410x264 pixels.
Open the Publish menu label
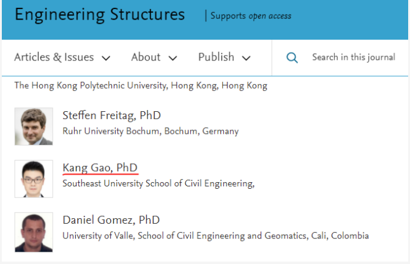216,57
